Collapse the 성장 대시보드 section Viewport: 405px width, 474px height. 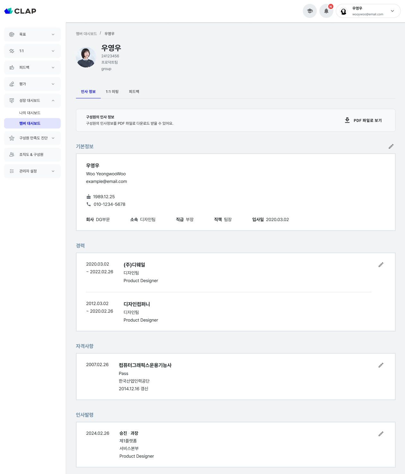(53, 101)
